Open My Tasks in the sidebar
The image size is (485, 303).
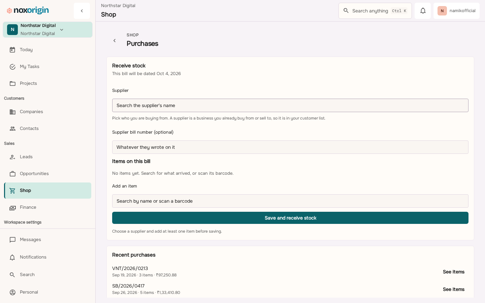[47, 67]
